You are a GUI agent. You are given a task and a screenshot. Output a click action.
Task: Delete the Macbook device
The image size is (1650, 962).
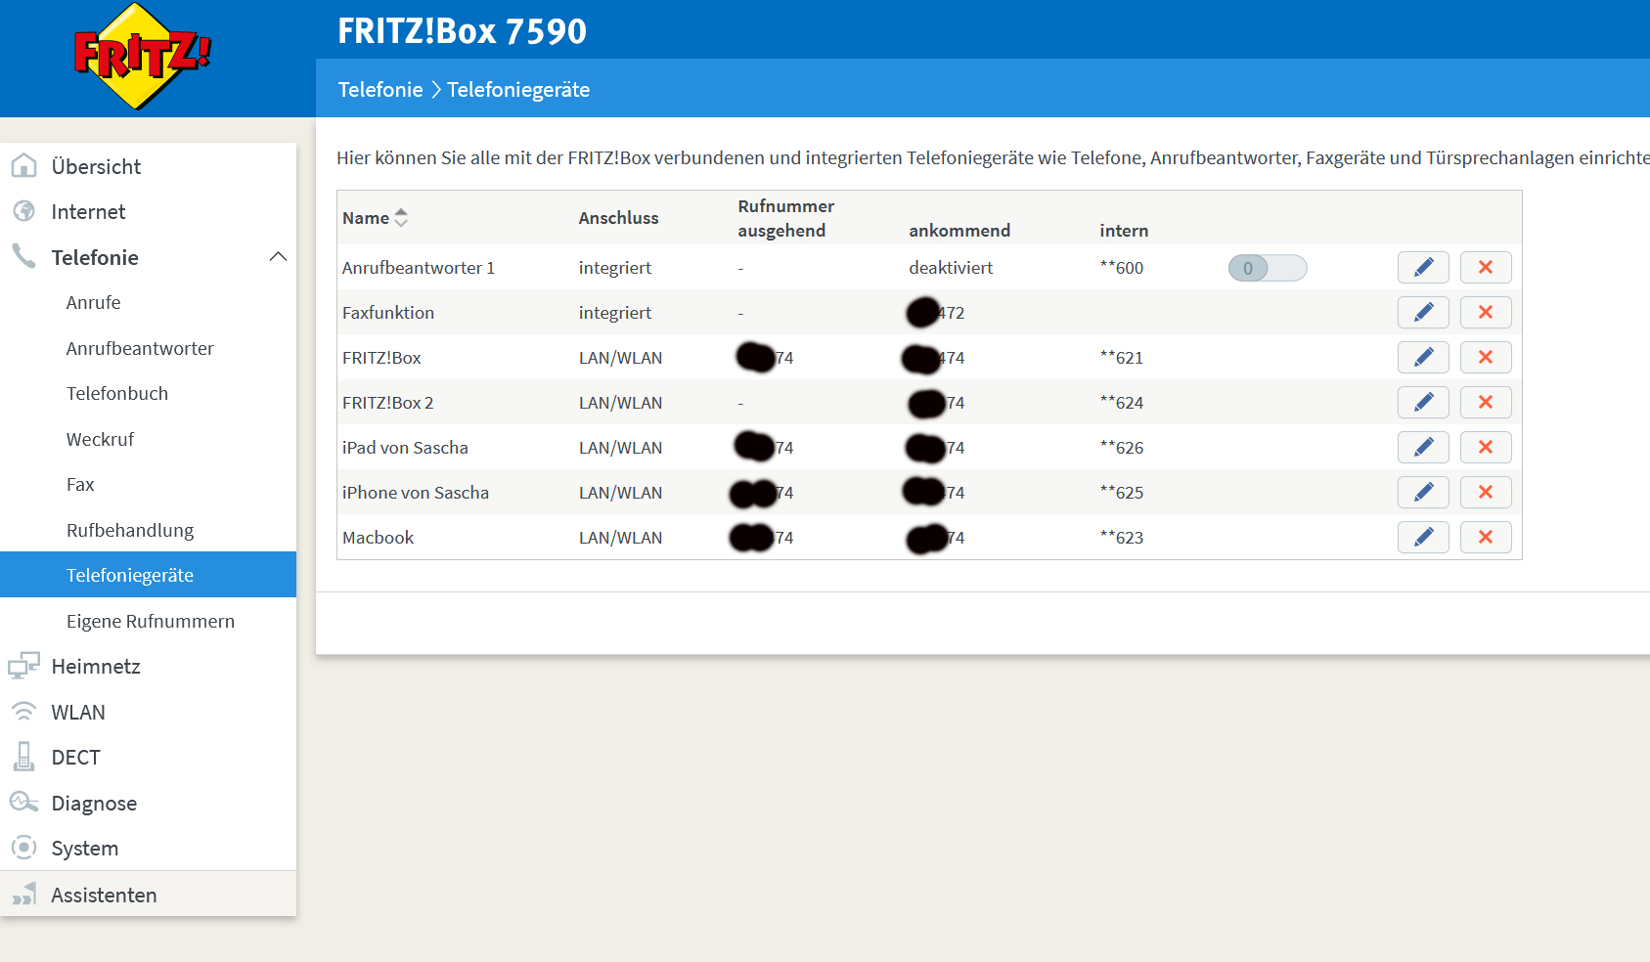tap(1486, 538)
